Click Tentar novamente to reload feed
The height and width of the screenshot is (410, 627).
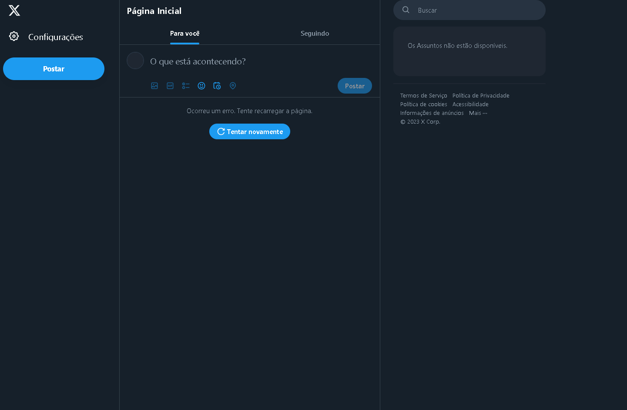250,131
